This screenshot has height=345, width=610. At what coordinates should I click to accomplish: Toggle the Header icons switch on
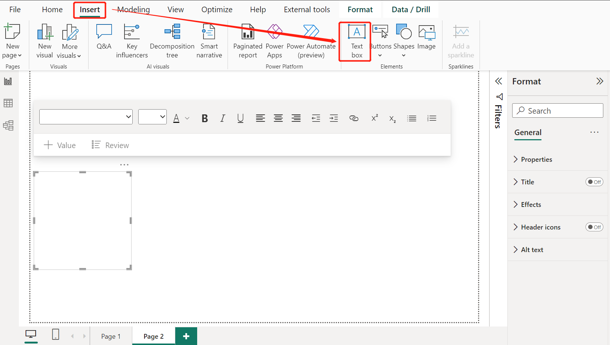click(x=594, y=227)
